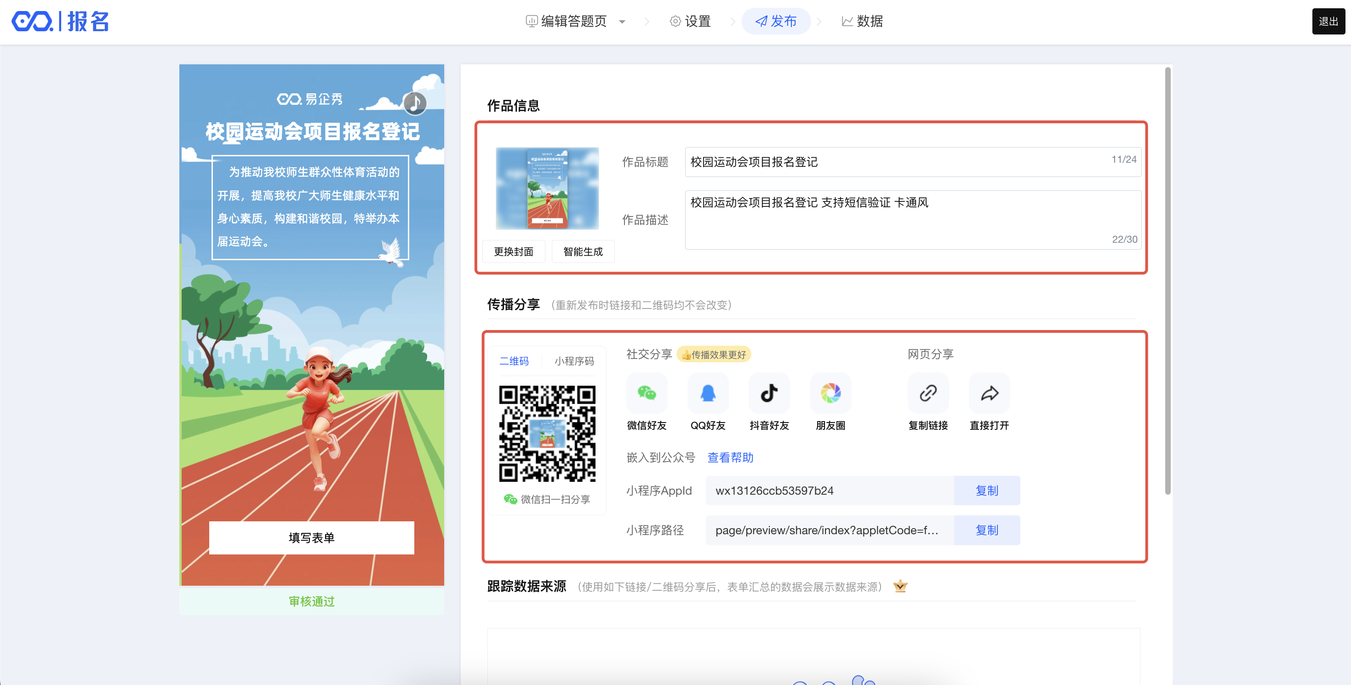Expand the 编辑答题页 dropdown arrow
The width and height of the screenshot is (1351, 685).
pos(622,22)
